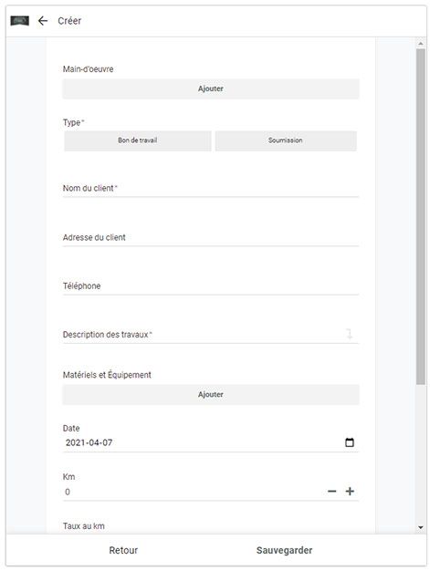Click the scrollbar down arrow
Screen dimensions: 430x571
pyautogui.click(x=421, y=527)
